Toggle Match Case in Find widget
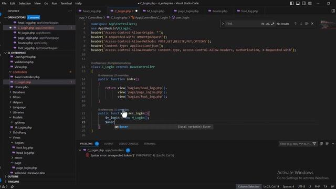This screenshot has width=336, height=189. click(262, 24)
